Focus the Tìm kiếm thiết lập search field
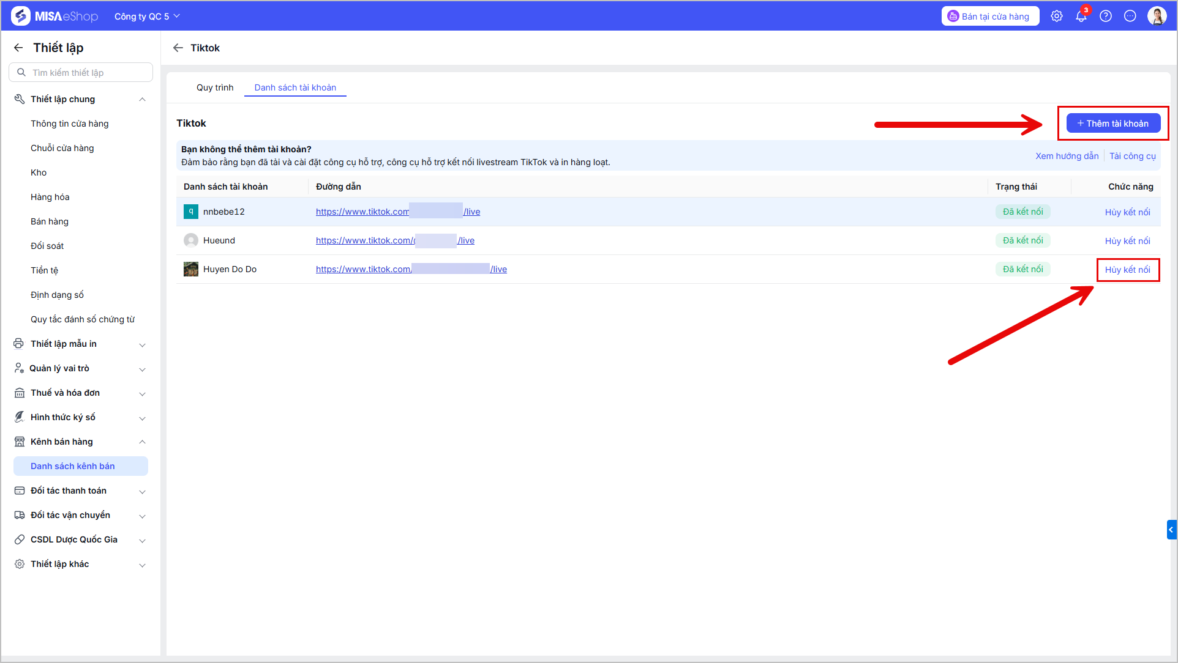 click(81, 72)
